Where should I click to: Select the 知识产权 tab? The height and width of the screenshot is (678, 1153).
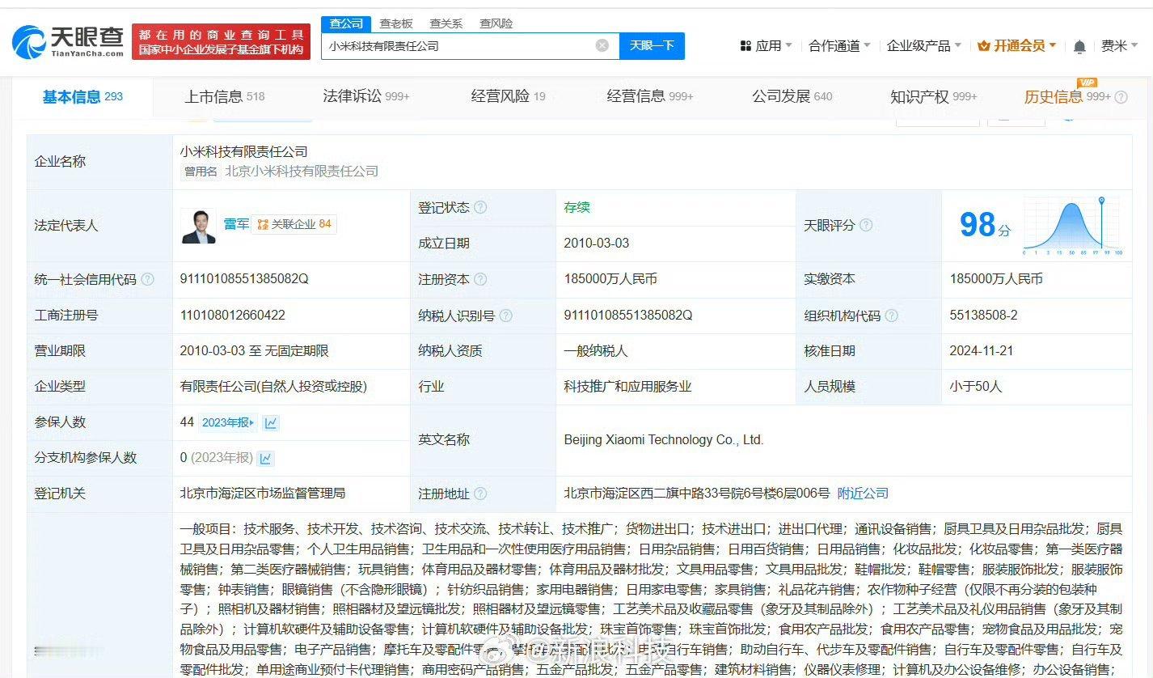934,97
